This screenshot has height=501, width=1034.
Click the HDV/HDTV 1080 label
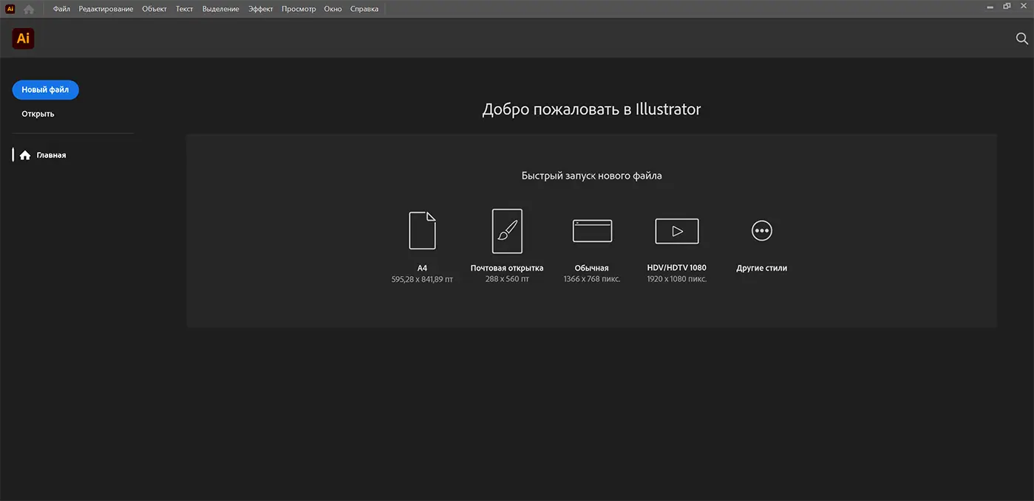[x=677, y=268]
